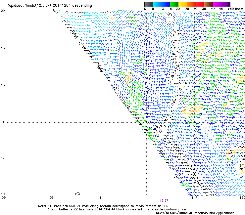
Task: Click the latitude axis label "18"
Action: tap(3, 48)
